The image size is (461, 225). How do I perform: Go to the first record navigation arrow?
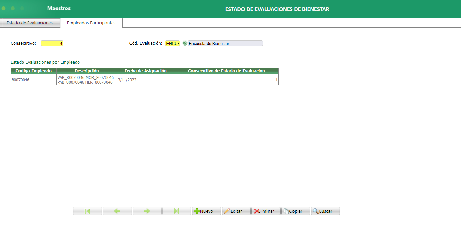tap(87, 211)
